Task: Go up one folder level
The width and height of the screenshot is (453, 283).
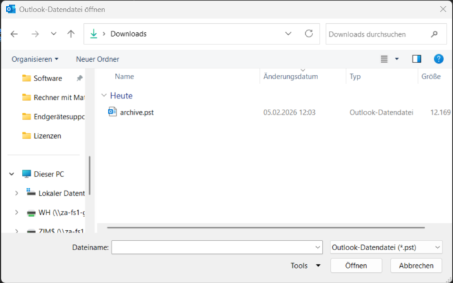Action: coord(71,34)
